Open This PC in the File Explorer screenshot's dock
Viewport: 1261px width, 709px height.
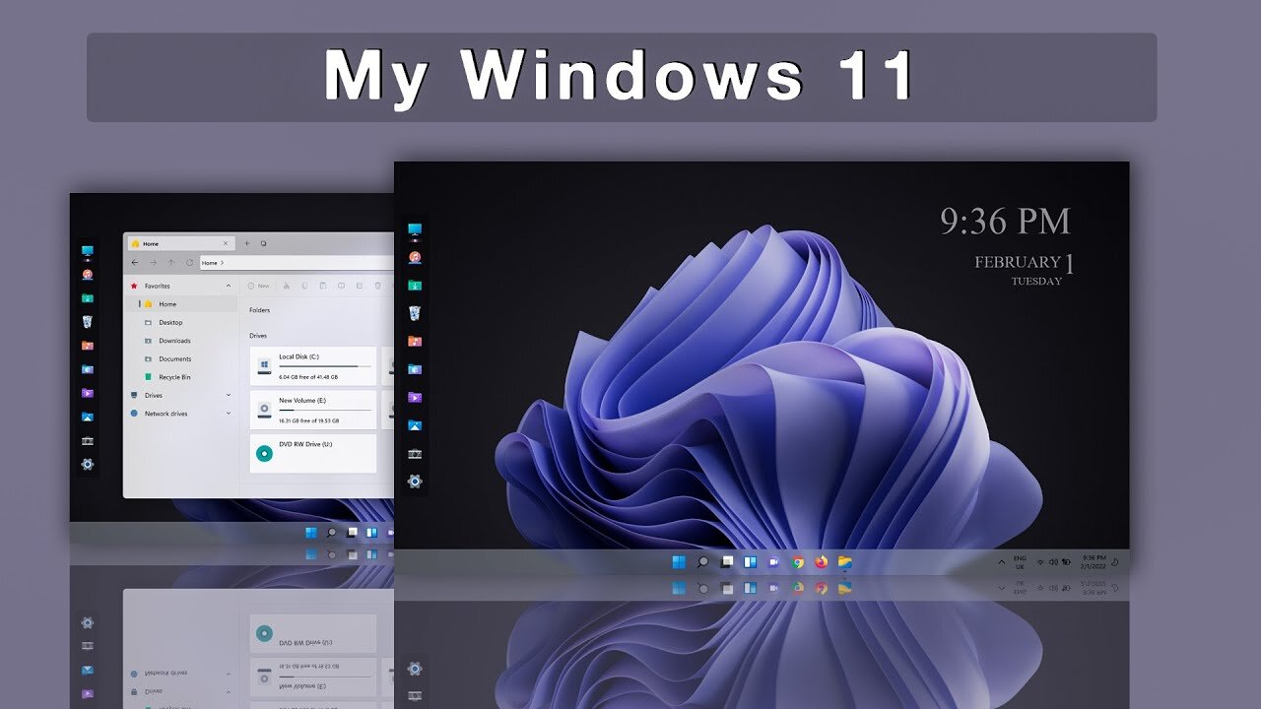(x=88, y=252)
